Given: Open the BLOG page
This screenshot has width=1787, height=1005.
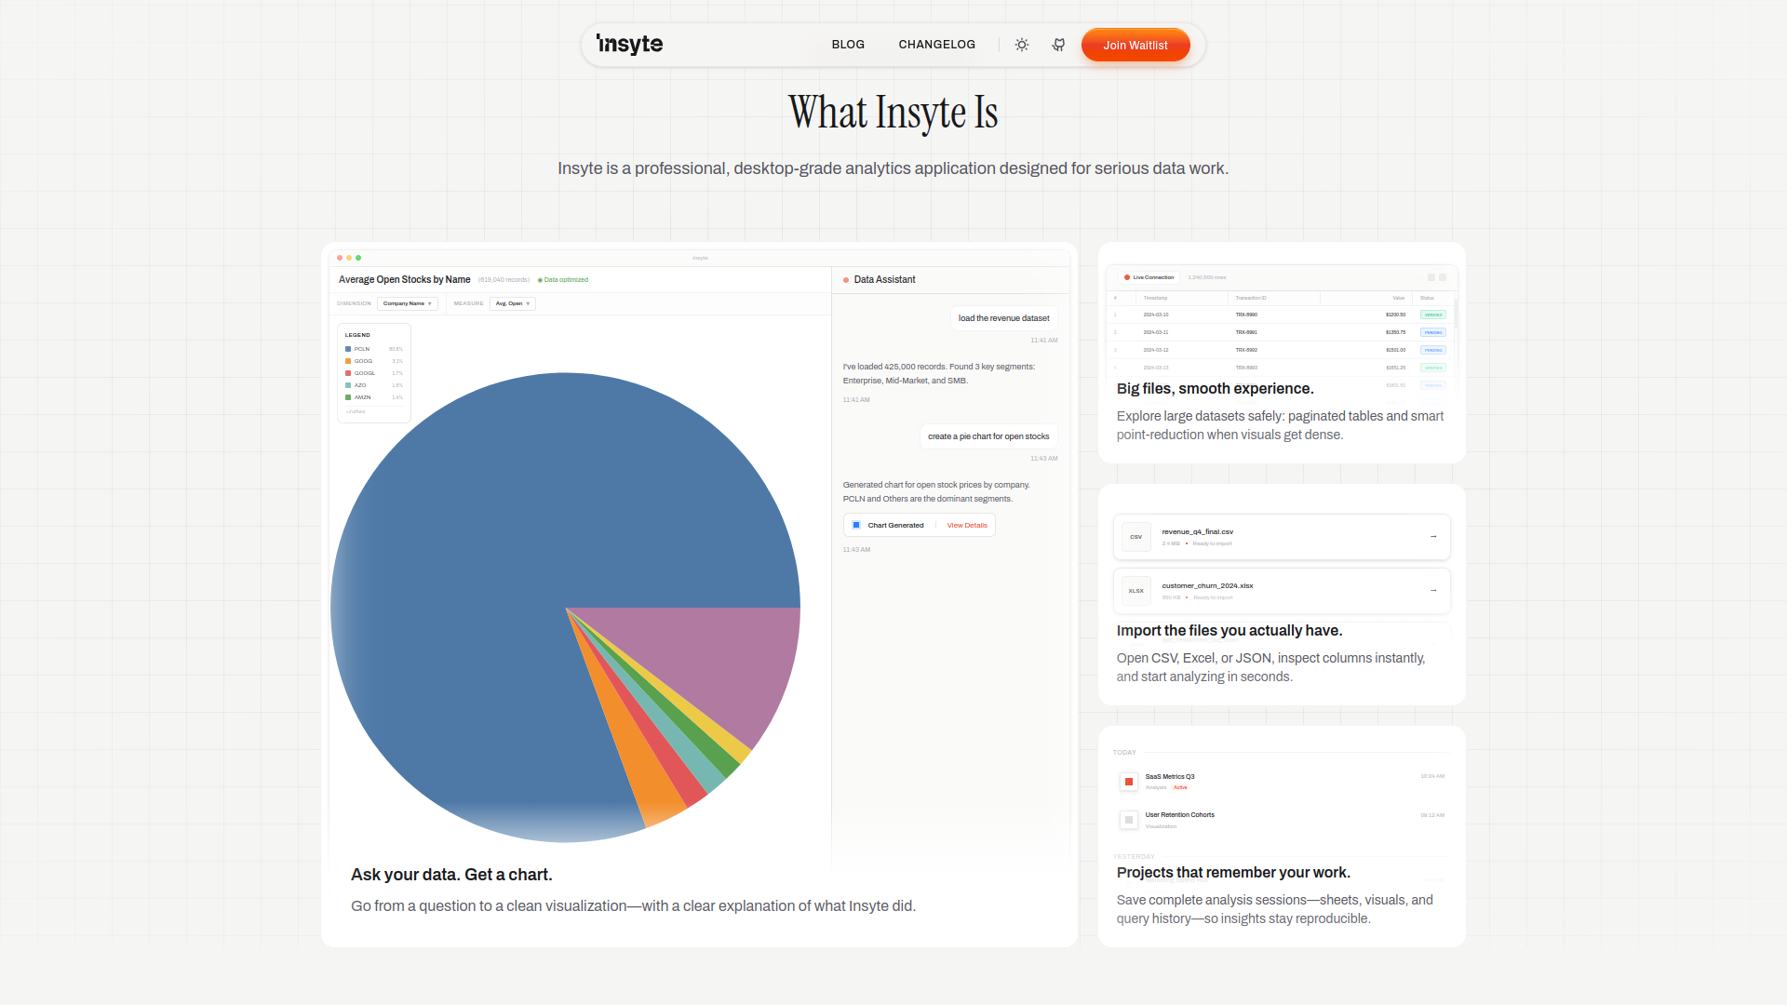Looking at the screenshot, I should (848, 45).
